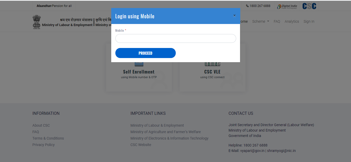The image size is (351, 162).
Task: Open Ministry of Electronics & Information Technology link
Action: (169, 138)
